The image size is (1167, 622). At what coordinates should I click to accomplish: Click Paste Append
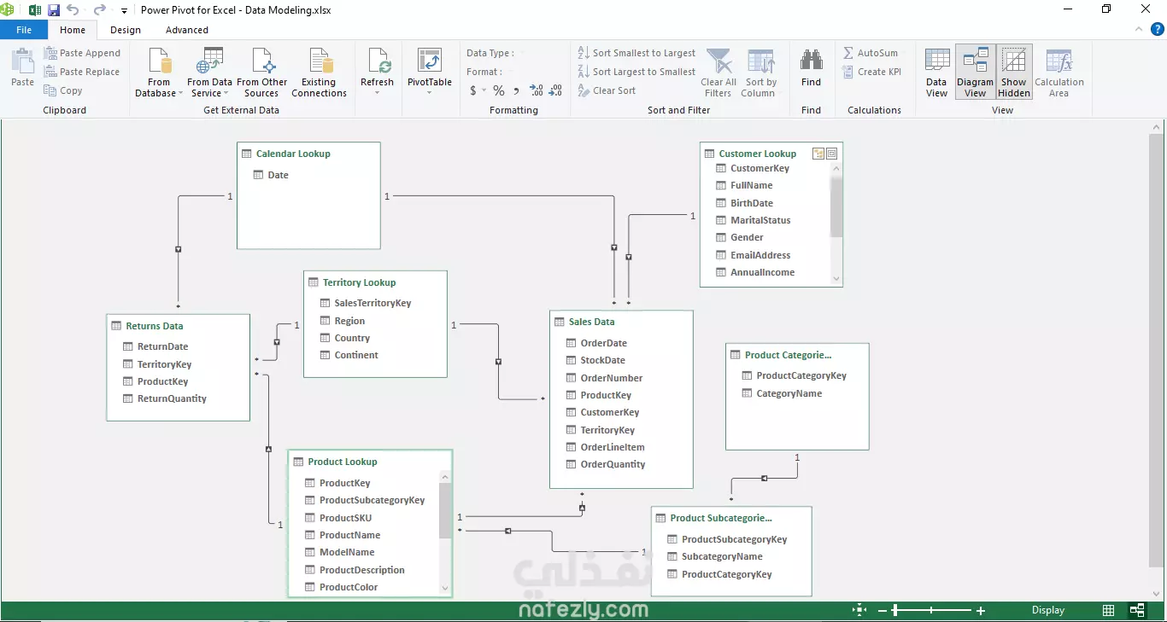[82, 53]
